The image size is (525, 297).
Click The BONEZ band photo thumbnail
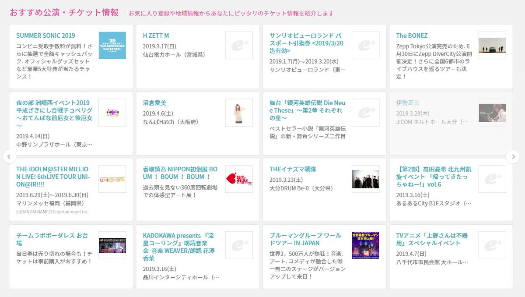coord(492,45)
